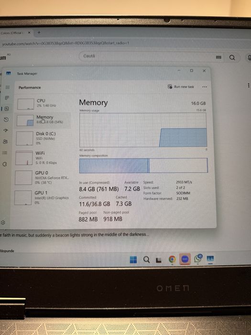Click the CPU mini graph thumbnail
The image size is (251, 335).
[26, 104]
